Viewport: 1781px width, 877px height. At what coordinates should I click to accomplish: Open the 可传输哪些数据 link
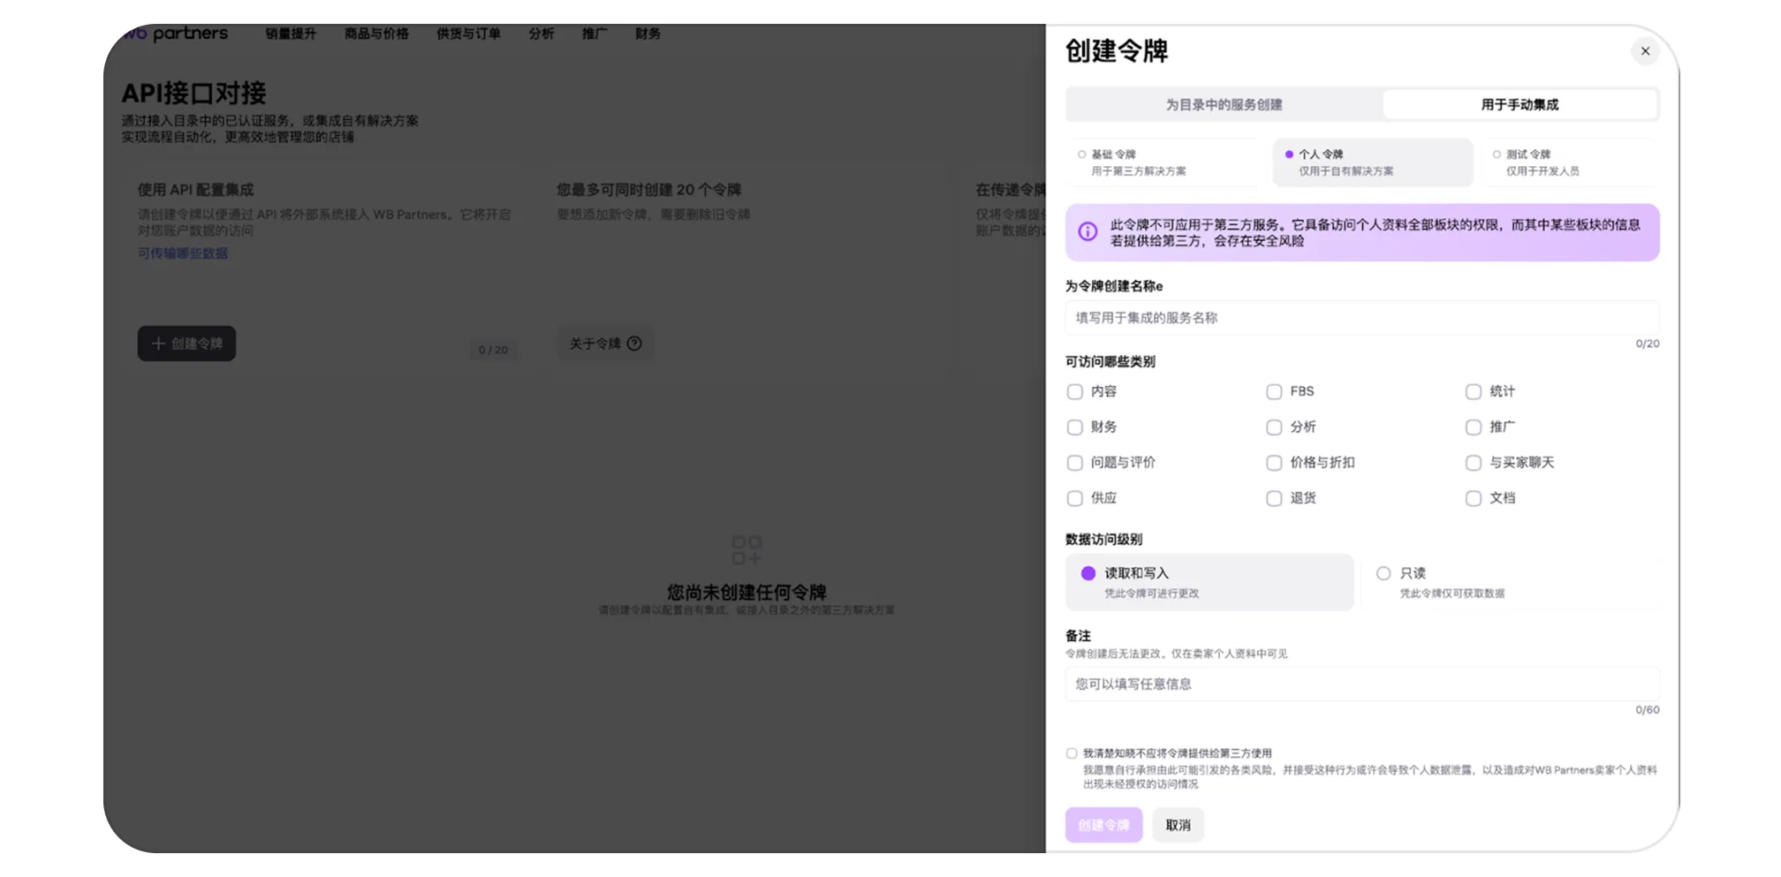click(182, 253)
